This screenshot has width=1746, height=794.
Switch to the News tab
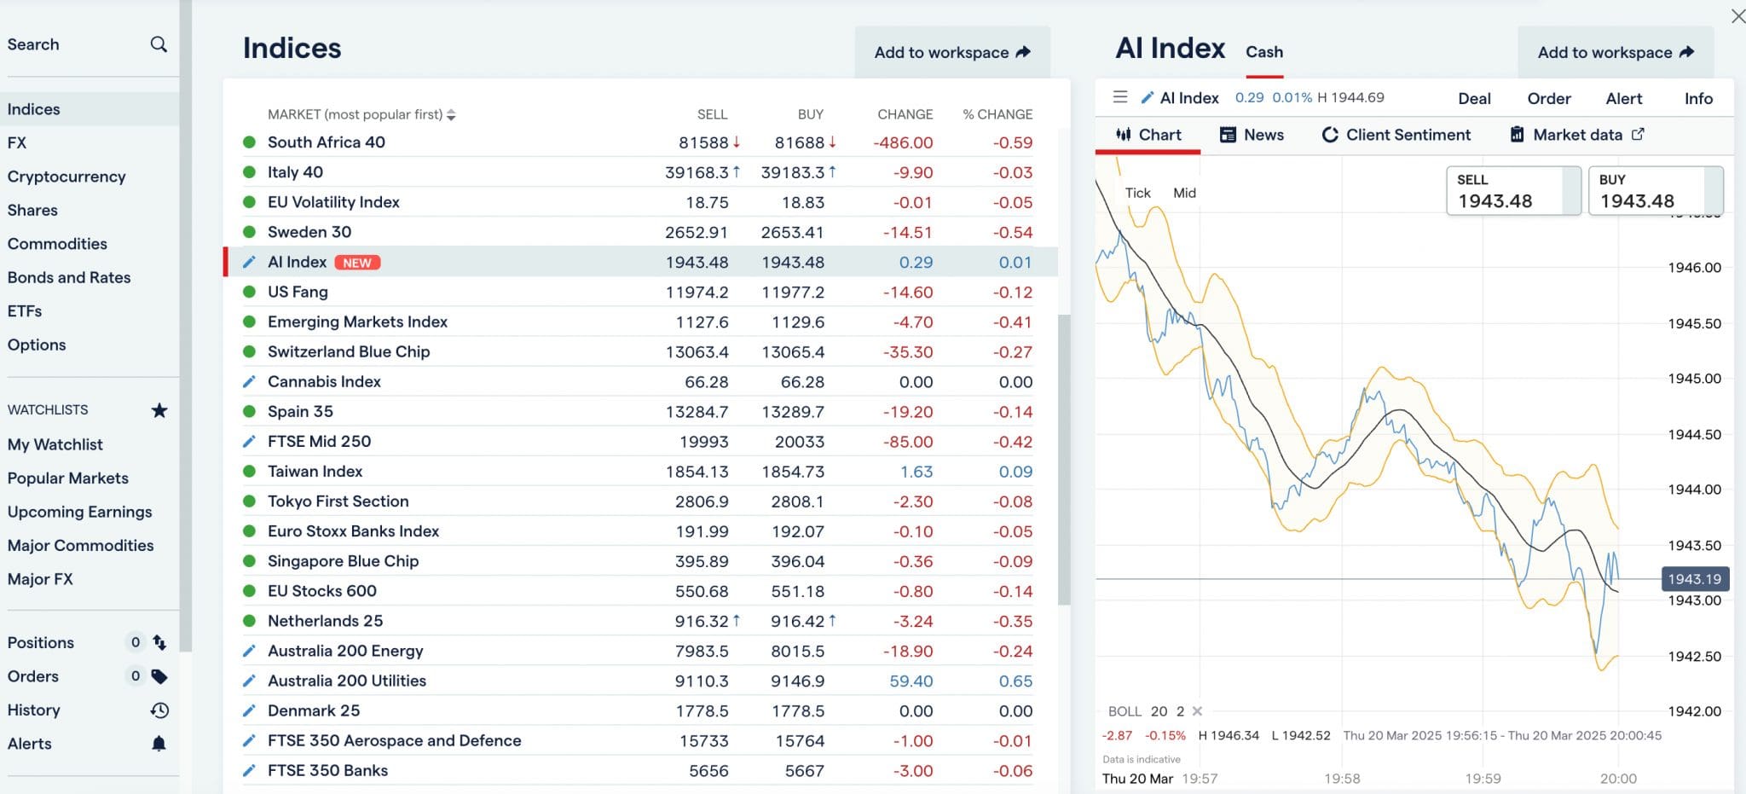coord(1252,135)
